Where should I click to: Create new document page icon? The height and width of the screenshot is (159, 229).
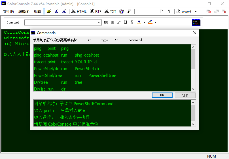pos(162,11)
